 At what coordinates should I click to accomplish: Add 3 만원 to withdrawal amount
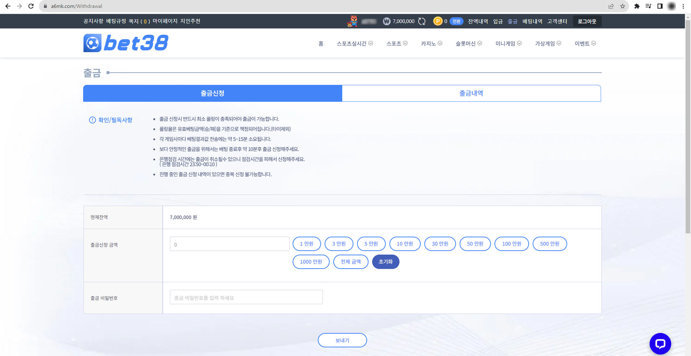tap(339, 244)
